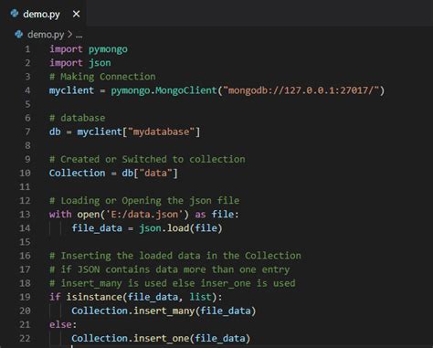
Task: Click isinstance on line 19
Action: (x=94, y=297)
